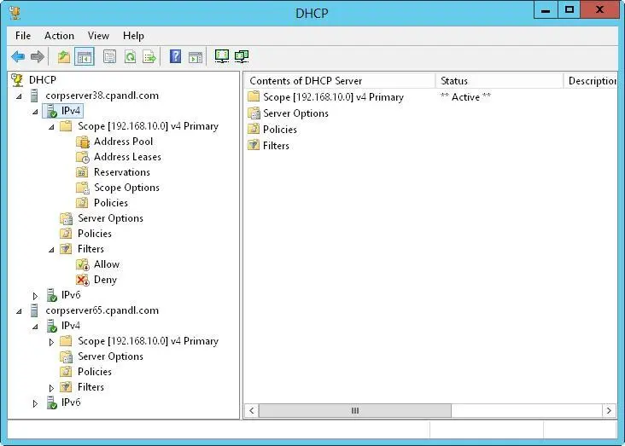Toggle the Show/Hide Action Pane icon
The width and height of the screenshot is (625, 446).
(x=196, y=56)
